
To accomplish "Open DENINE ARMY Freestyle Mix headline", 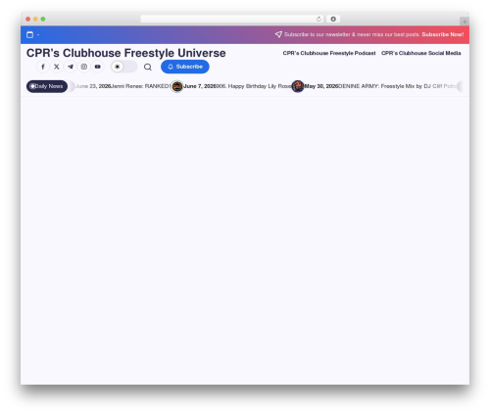I will (x=397, y=86).
